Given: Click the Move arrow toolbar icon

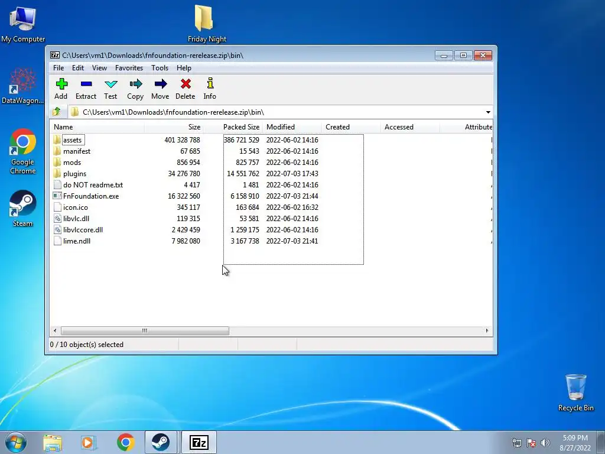Looking at the screenshot, I should click(x=160, y=84).
